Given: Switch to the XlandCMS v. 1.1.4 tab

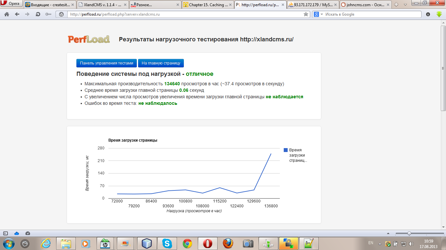Looking at the screenshot, I should [x=103, y=5].
